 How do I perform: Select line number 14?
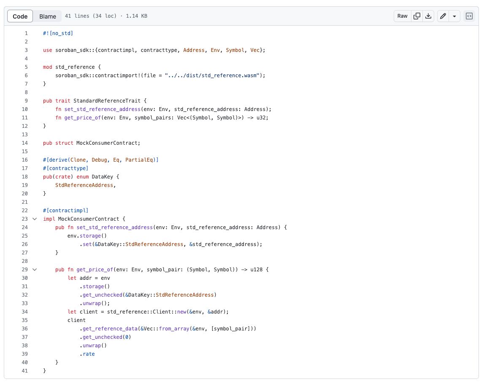click(x=25, y=143)
